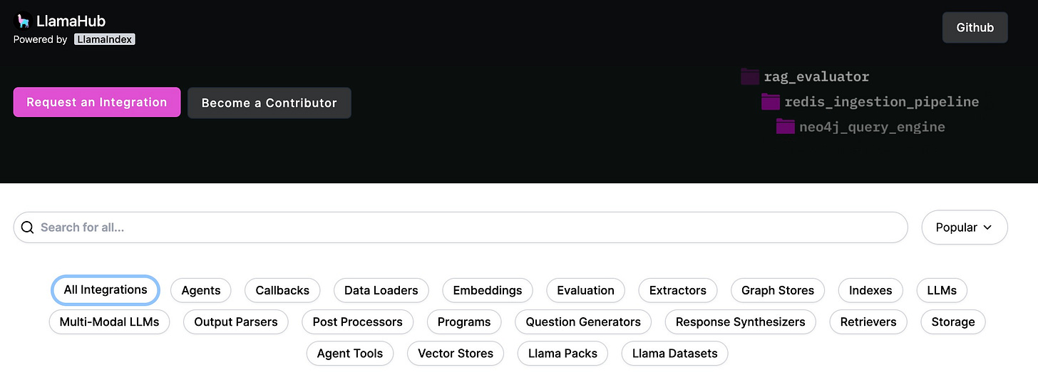The image size is (1038, 380).
Task: Select the Evaluation filter chip
Action: click(x=586, y=290)
